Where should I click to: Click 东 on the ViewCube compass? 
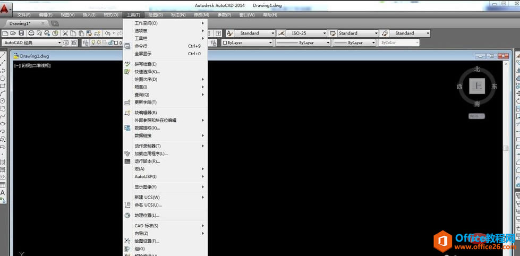[x=495, y=86]
